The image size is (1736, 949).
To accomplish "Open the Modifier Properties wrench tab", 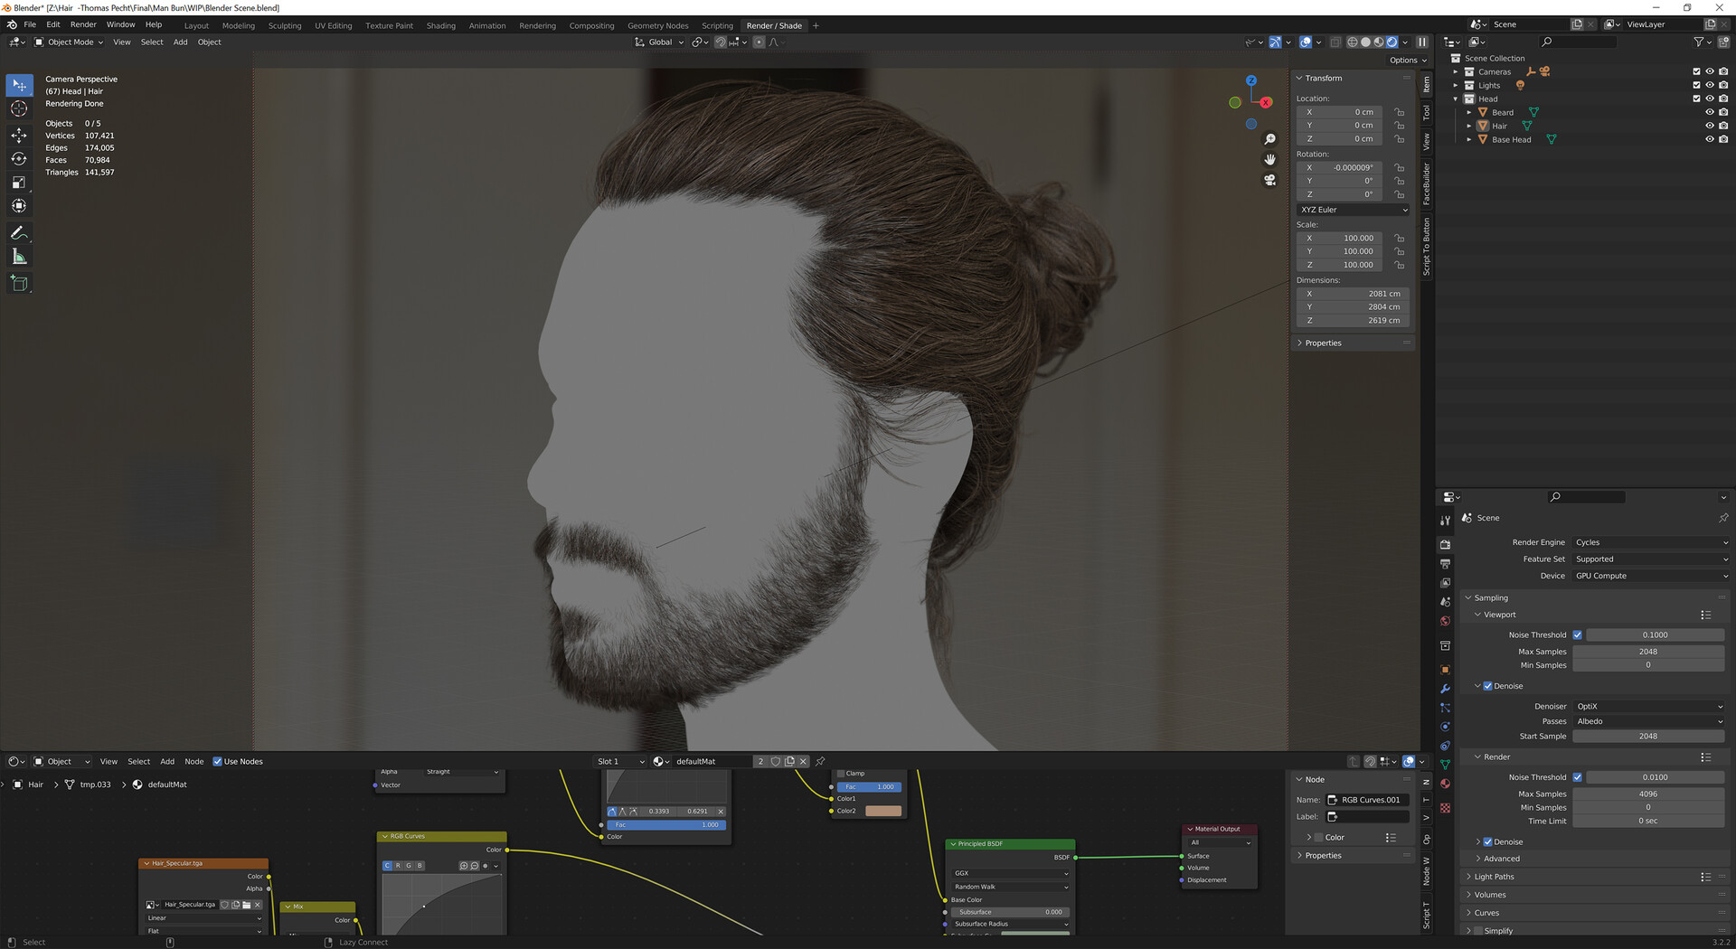I will (x=1445, y=689).
